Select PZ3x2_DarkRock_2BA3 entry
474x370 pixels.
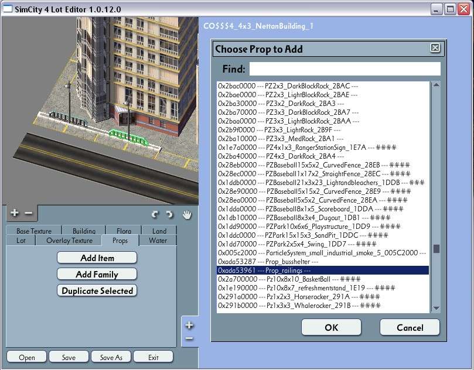pyautogui.click(x=323, y=103)
